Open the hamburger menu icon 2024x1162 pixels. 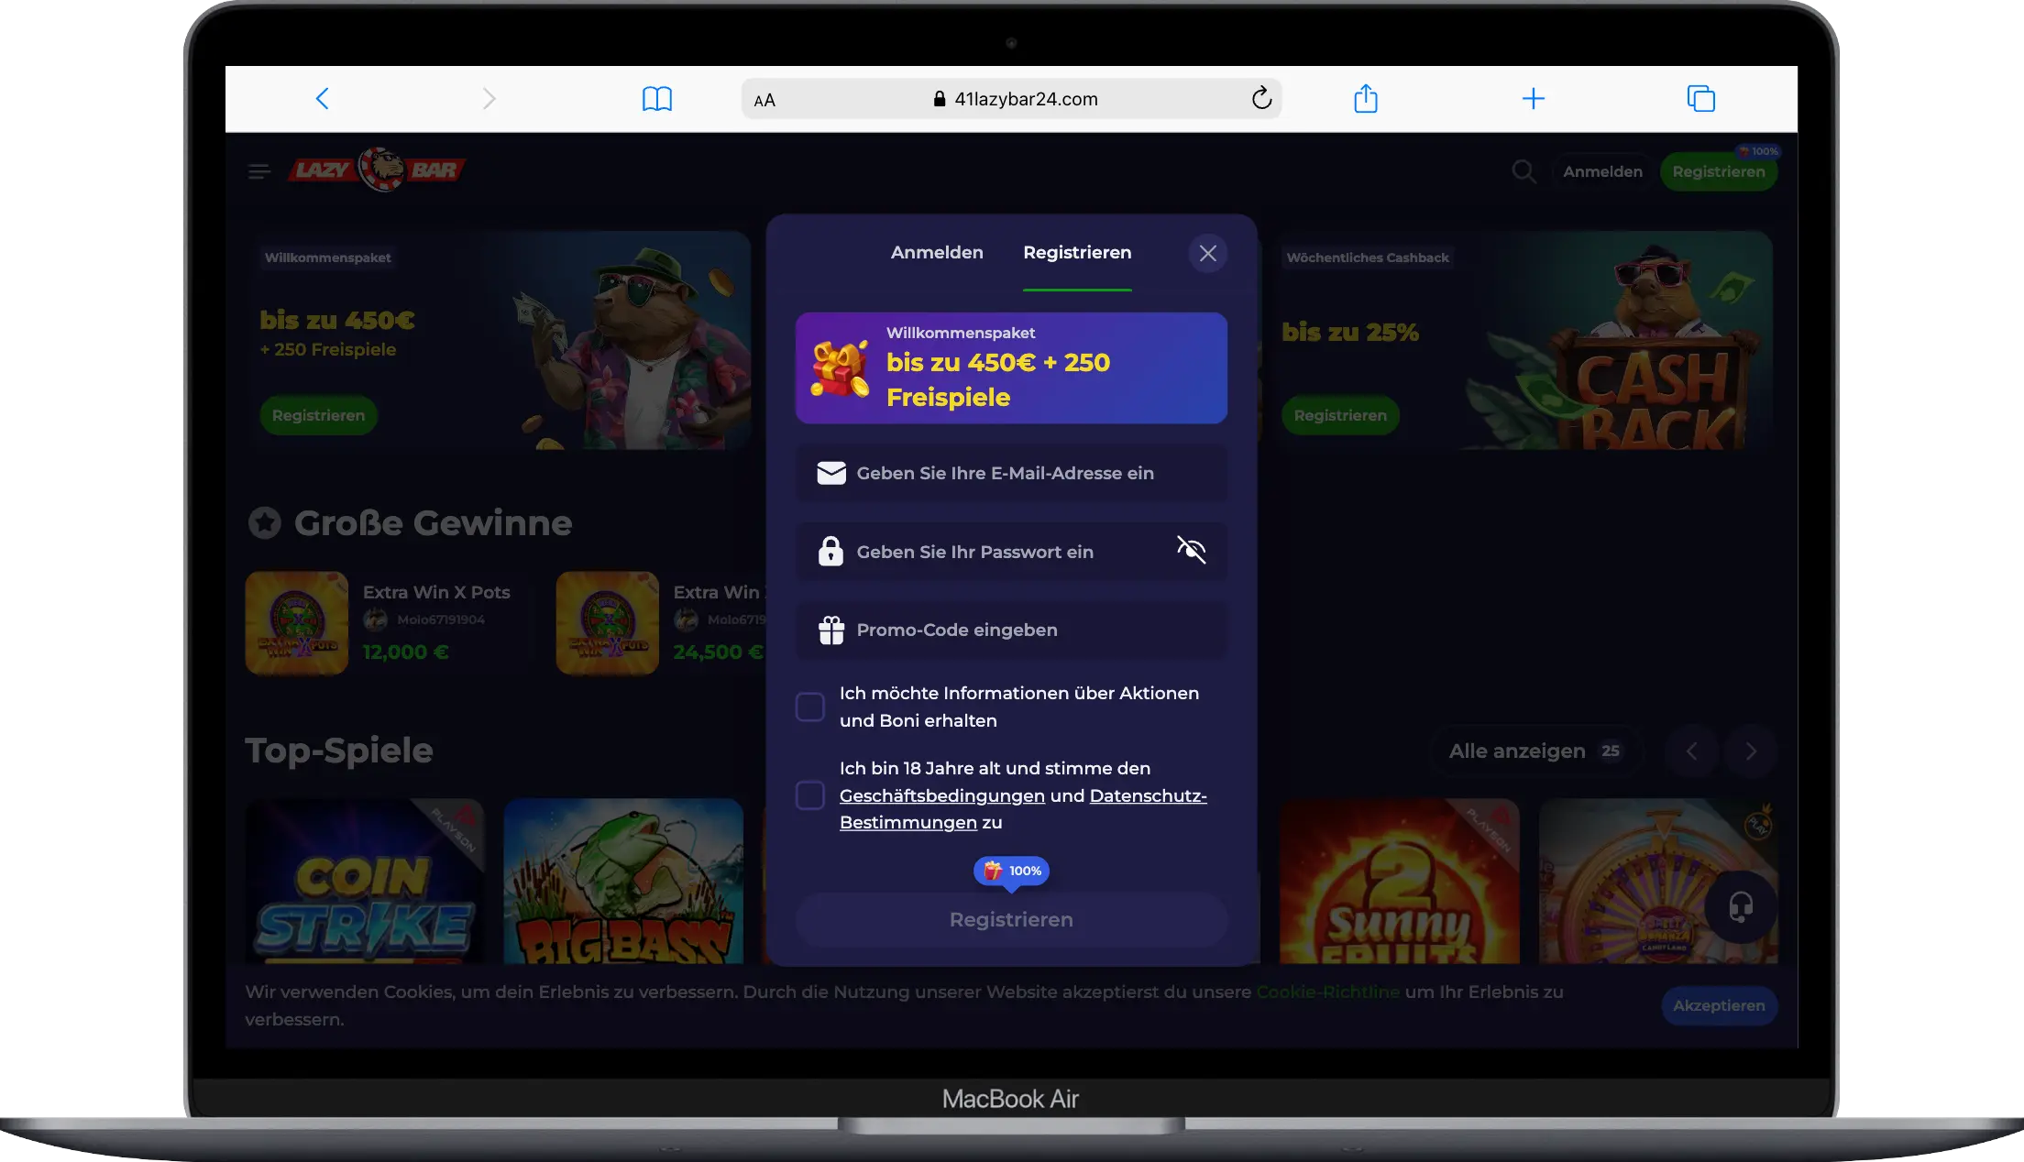pos(259,171)
